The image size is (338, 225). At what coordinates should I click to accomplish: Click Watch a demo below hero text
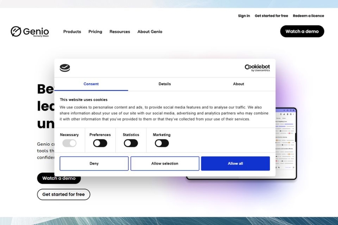pyautogui.click(x=59, y=178)
